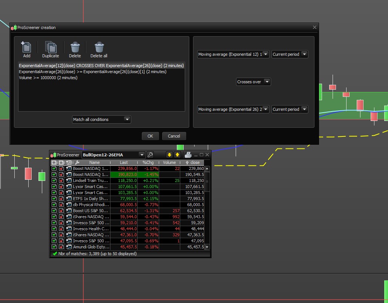
Task: Click the Delete trash icon
Action: (75, 47)
